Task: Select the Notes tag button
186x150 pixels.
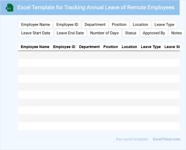Action: pyautogui.click(x=176, y=33)
